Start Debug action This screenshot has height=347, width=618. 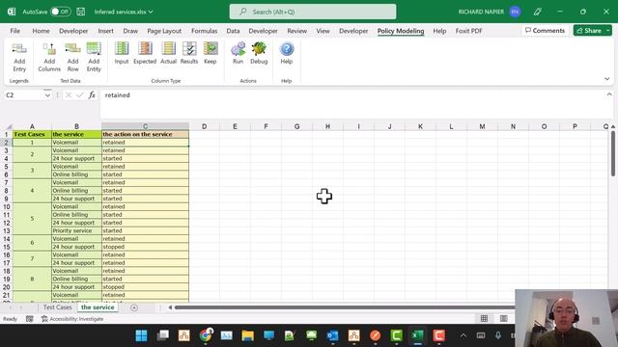click(259, 53)
